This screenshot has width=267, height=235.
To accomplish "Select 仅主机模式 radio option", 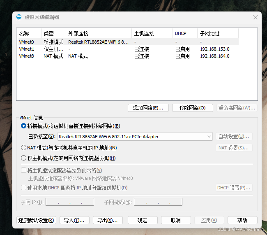I will pyautogui.click(x=23, y=158).
